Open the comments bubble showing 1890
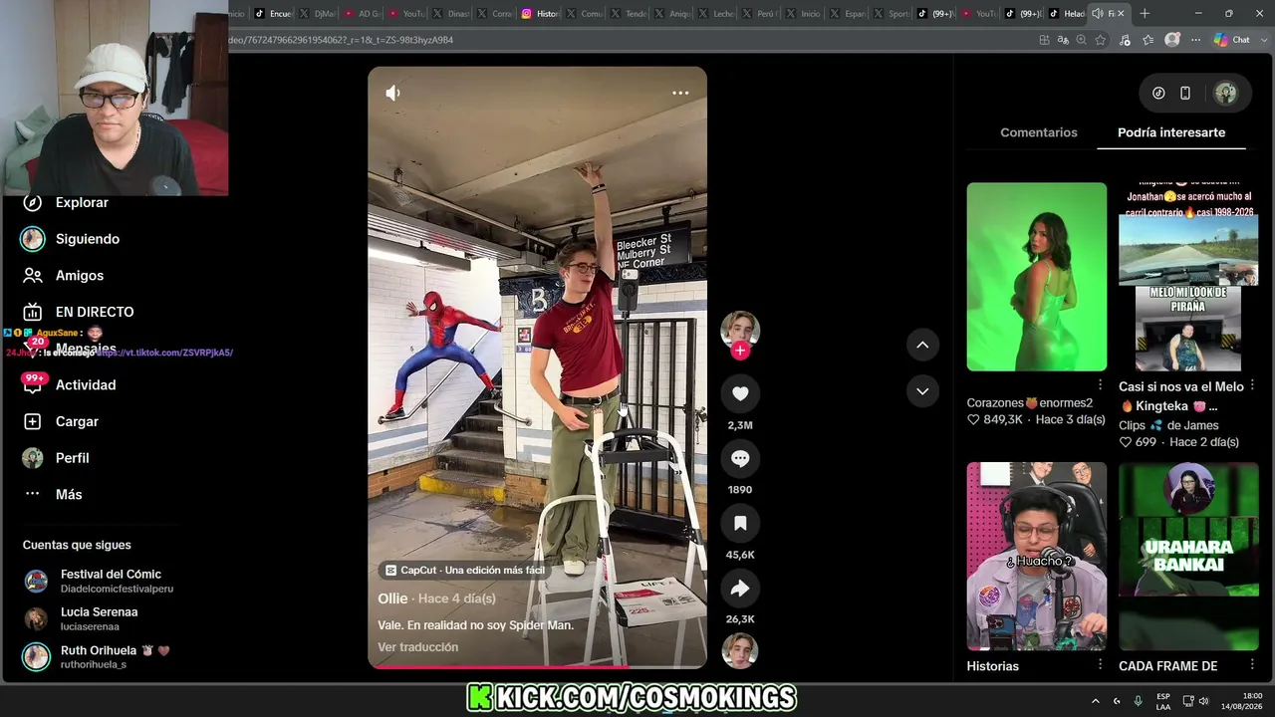 740,458
